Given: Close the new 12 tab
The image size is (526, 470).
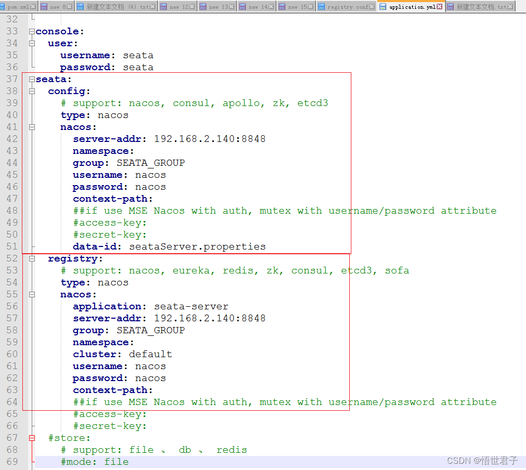Looking at the screenshot, I should pyautogui.click(x=192, y=7).
